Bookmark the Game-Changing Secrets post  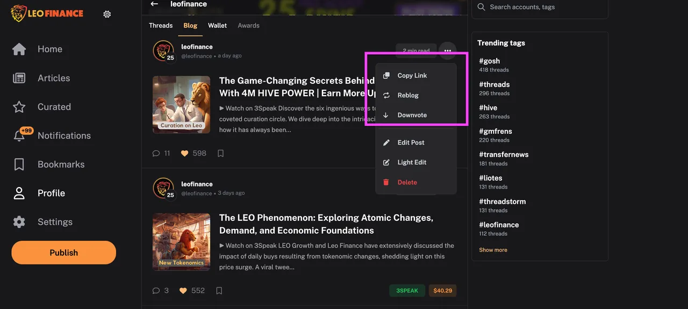(220, 153)
